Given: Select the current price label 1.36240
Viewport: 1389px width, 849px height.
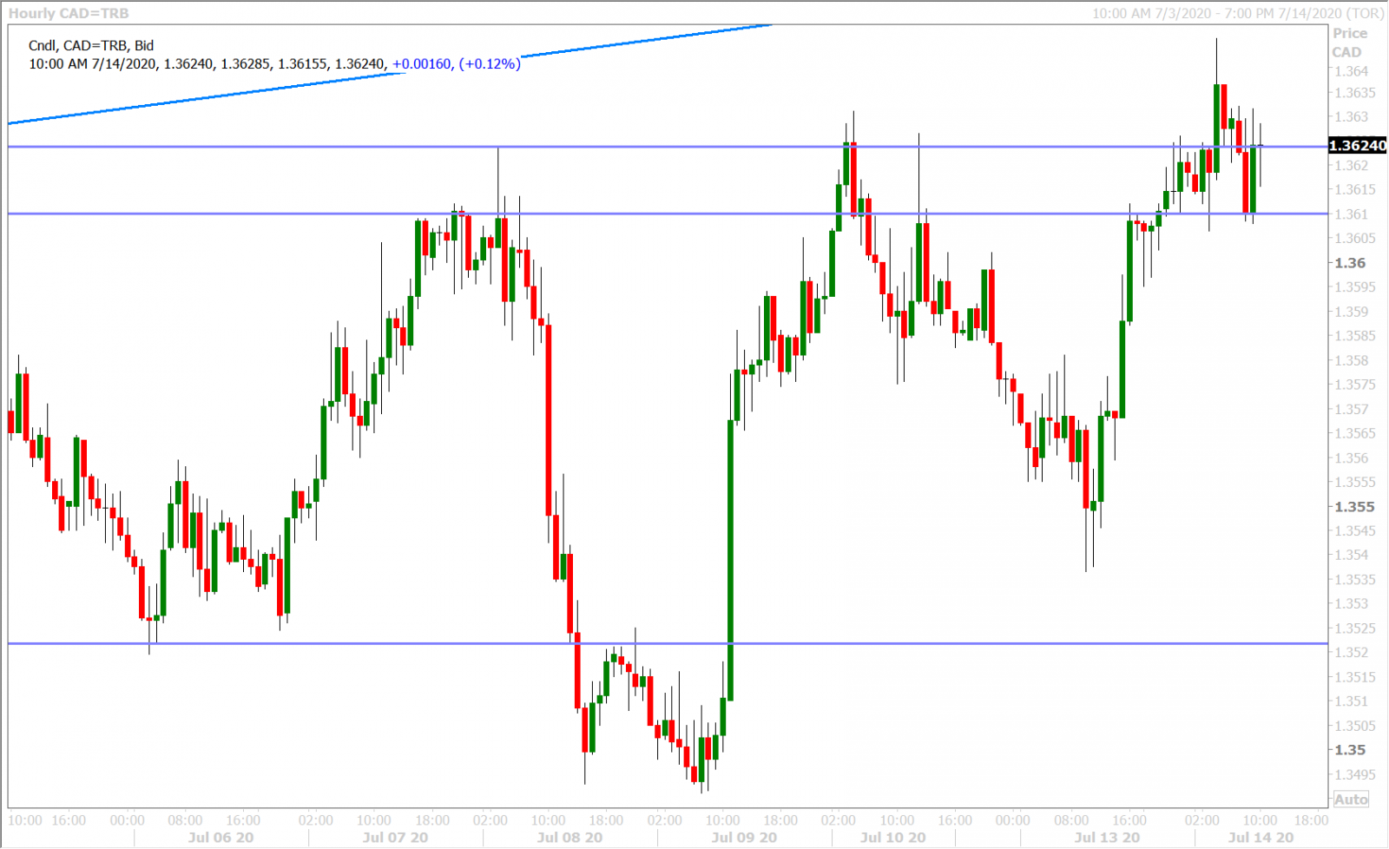Looking at the screenshot, I should [x=1358, y=146].
